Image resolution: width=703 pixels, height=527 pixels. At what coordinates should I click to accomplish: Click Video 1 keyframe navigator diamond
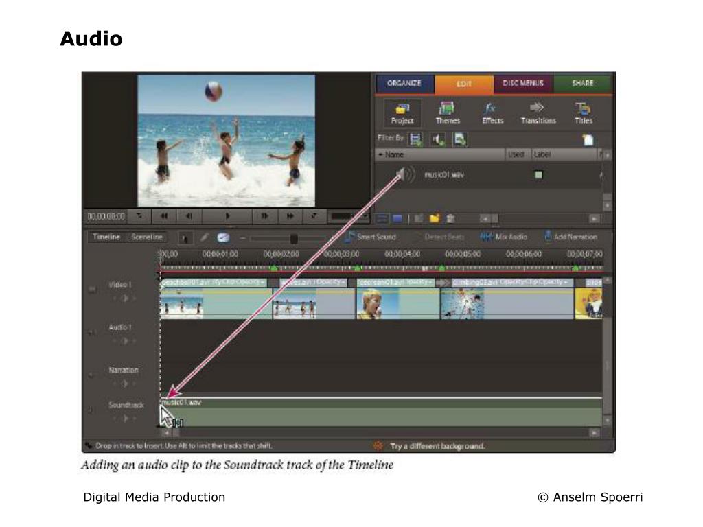(125, 298)
